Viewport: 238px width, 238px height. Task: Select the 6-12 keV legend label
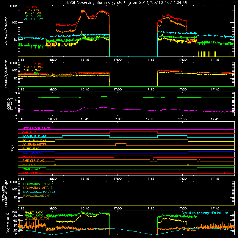coord(32,10)
